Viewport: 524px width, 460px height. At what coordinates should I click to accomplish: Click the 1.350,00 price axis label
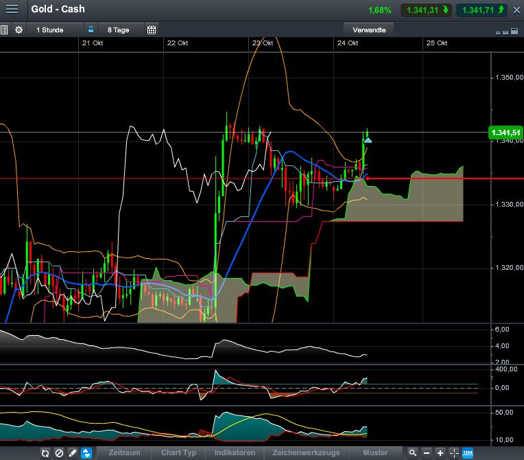(x=510, y=78)
